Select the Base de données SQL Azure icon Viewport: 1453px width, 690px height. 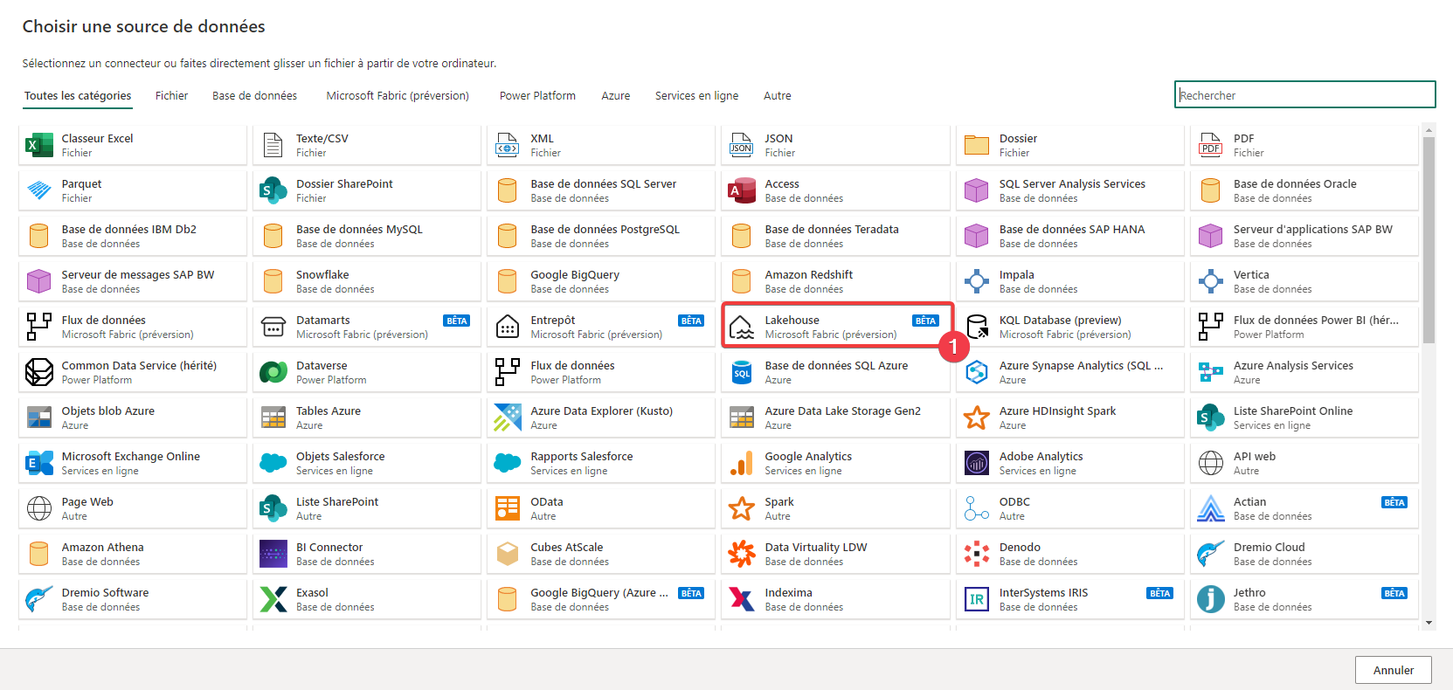tap(742, 372)
